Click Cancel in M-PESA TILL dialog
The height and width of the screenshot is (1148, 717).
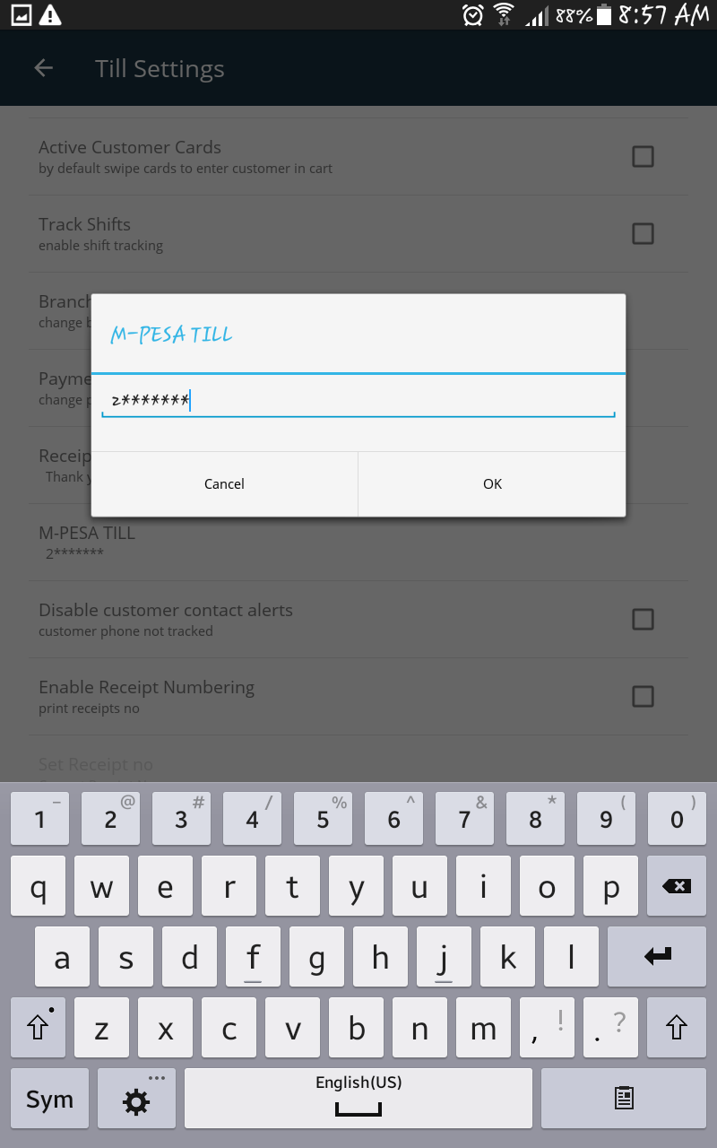(x=224, y=484)
